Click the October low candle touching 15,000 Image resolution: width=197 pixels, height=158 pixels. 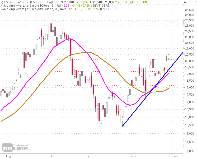[x=101, y=128]
